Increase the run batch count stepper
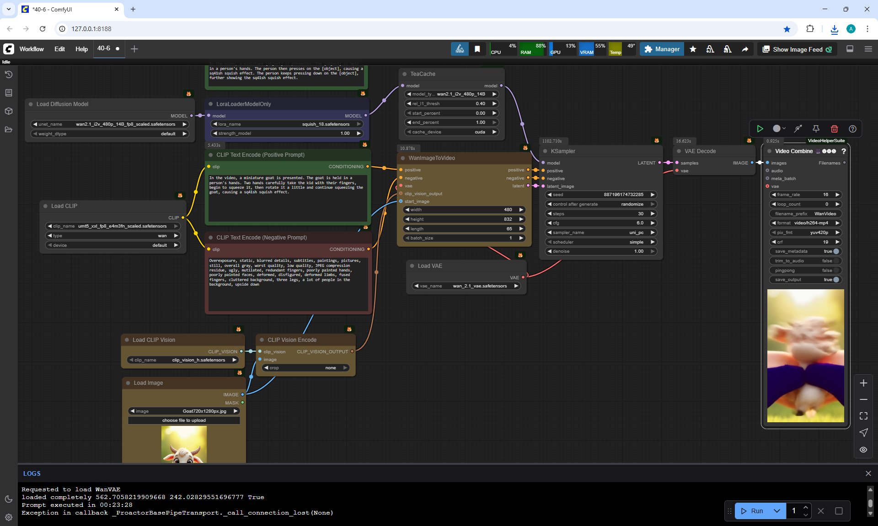878x526 pixels. (806, 507)
